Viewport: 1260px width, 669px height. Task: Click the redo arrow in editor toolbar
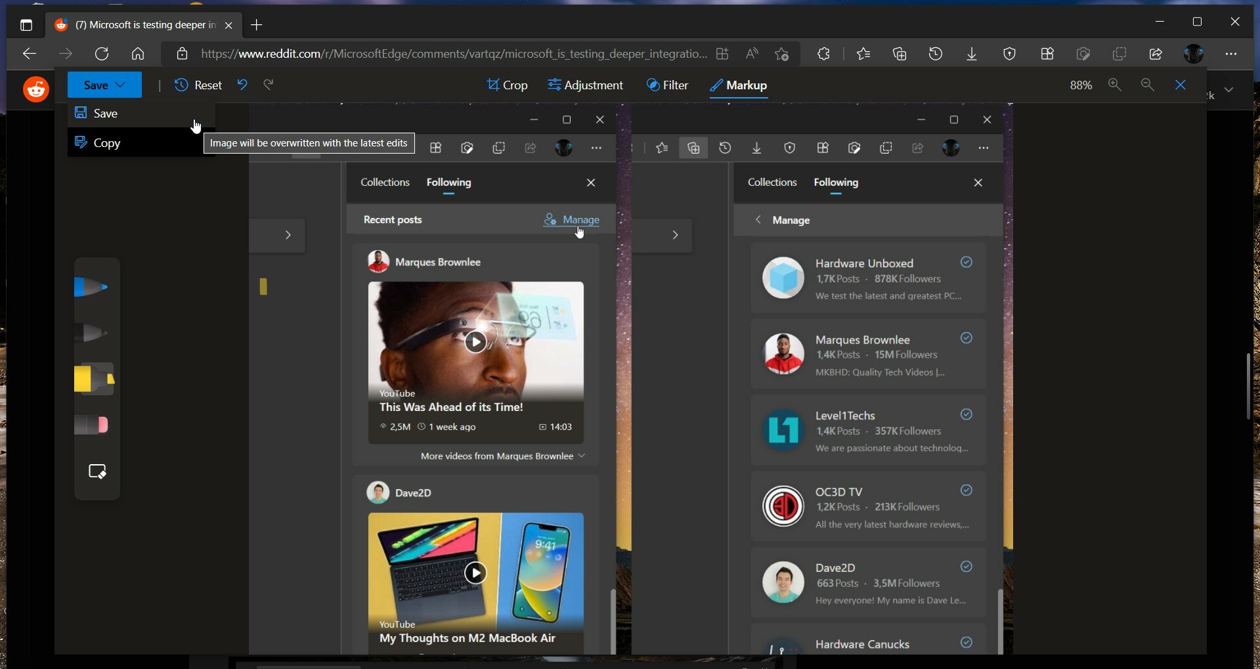coord(269,85)
